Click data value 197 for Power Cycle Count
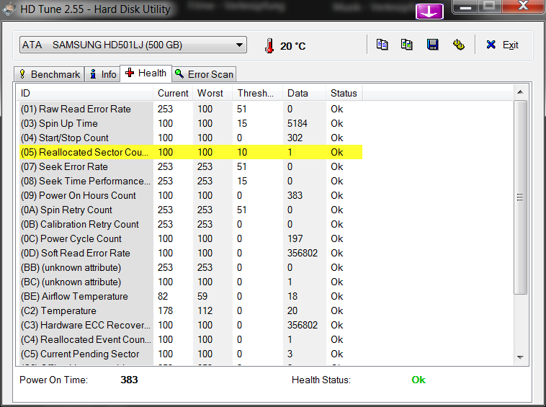The height and width of the screenshot is (407, 546). (x=295, y=239)
